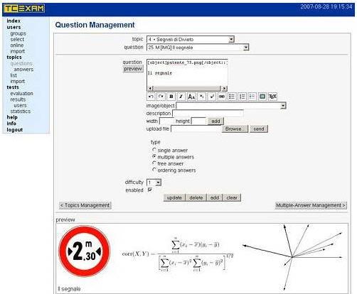The width and height of the screenshot is (357, 294).
Task: Click the undo icon in editor toolbar
Action: tap(151, 97)
